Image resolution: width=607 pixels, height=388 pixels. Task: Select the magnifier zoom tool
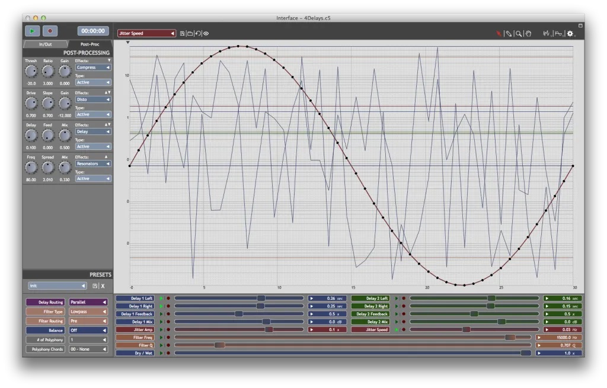coord(519,34)
